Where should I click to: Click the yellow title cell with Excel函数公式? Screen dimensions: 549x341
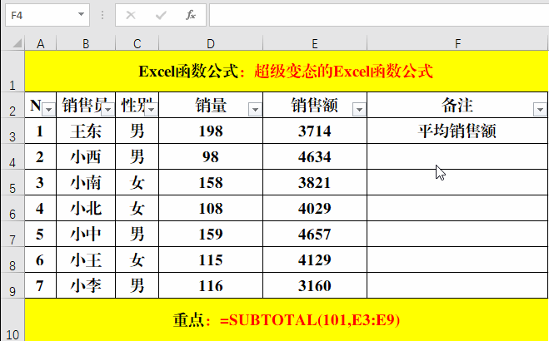point(287,72)
